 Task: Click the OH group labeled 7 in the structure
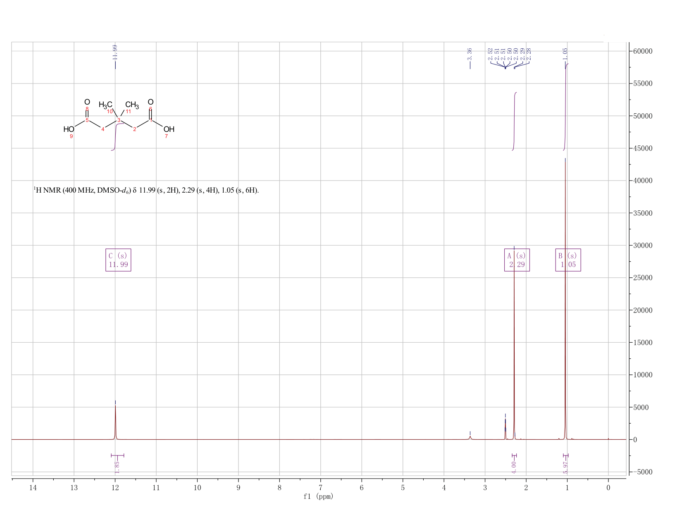click(169, 131)
